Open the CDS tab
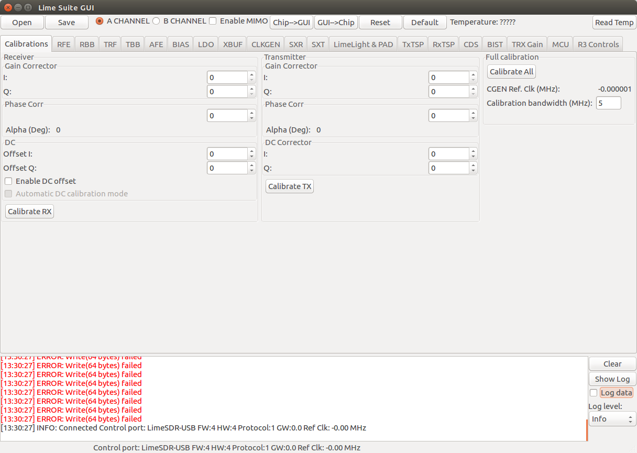 tap(471, 45)
